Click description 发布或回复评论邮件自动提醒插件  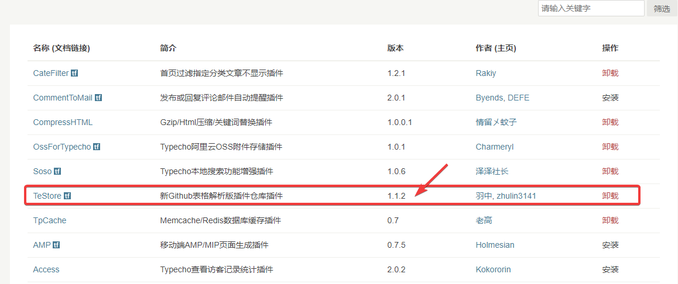[x=221, y=98]
